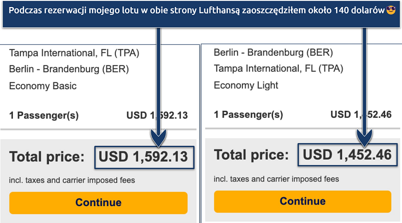The height and width of the screenshot is (223, 402).
Task: Click the highlighted USD 1,452.46 total price
Action: pos(347,155)
